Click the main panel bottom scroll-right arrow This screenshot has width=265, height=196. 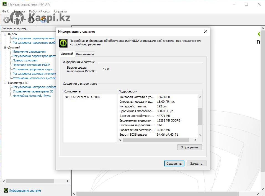tap(258, 194)
